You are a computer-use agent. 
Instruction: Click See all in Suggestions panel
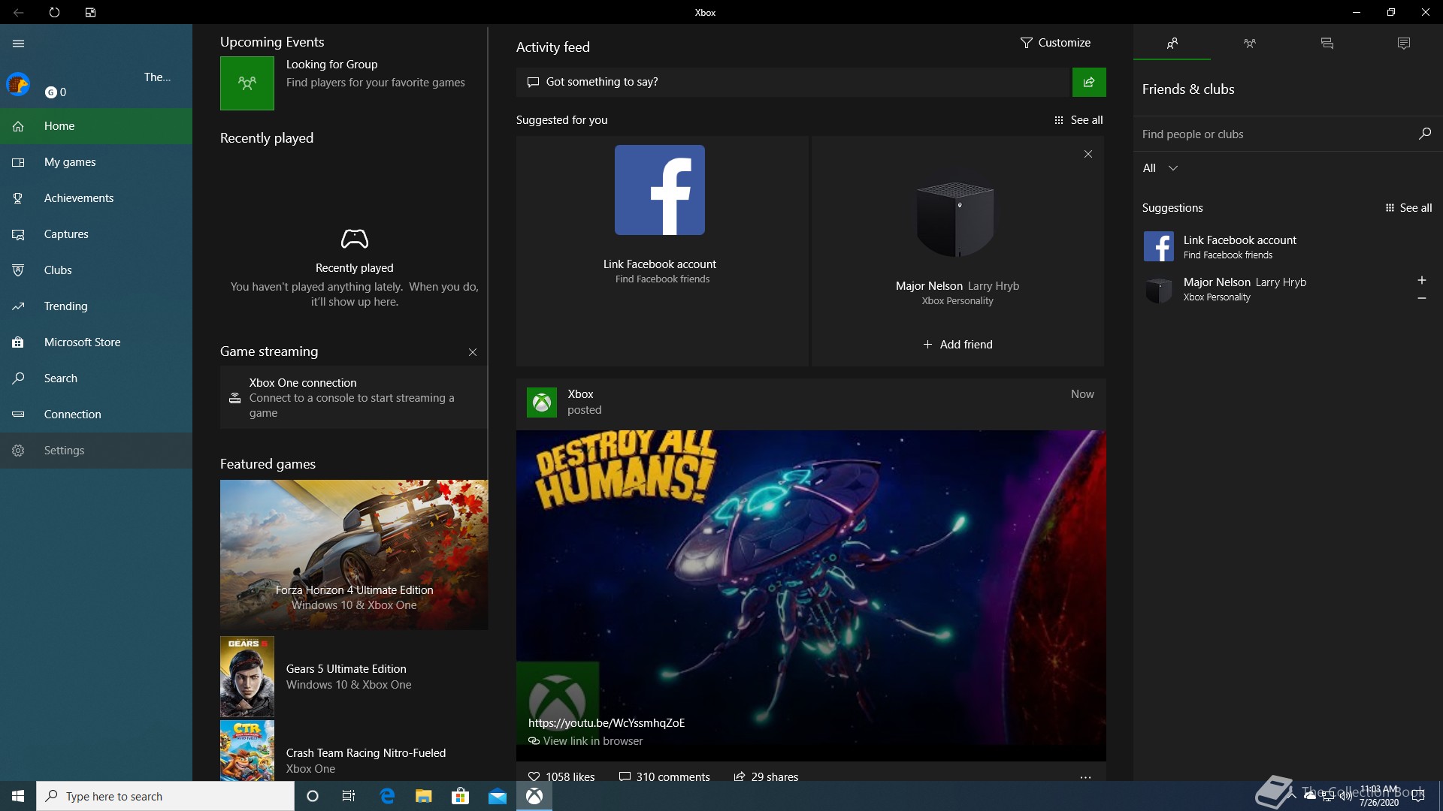pos(1408,208)
